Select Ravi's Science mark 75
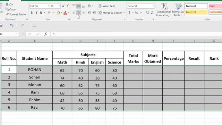The image size is (222, 125). 114,107
